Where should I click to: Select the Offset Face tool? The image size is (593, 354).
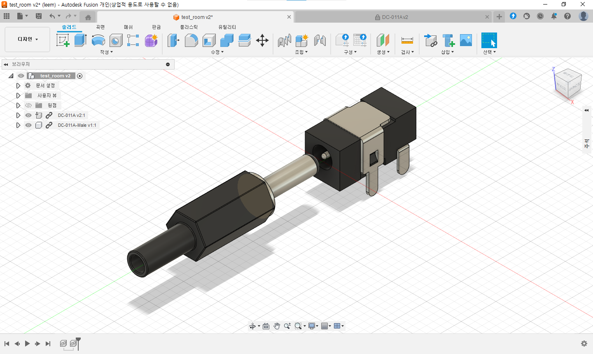coord(245,40)
